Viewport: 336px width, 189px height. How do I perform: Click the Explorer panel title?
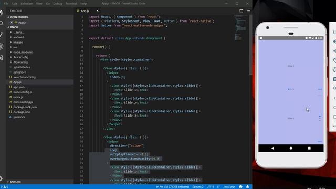click(16, 10)
